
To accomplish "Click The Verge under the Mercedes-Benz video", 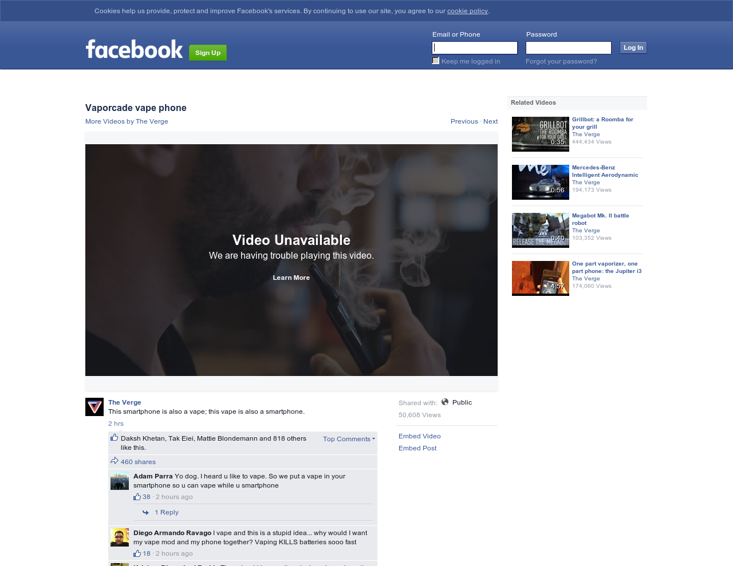I will [x=586, y=183].
